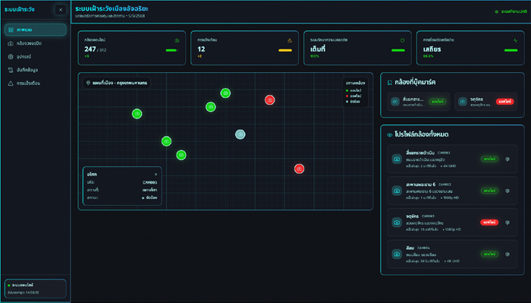Open settings gear for สีลม CAM004
Viewport: 531px width, 303px height.
pyautogui.click(x=507, y=254)
